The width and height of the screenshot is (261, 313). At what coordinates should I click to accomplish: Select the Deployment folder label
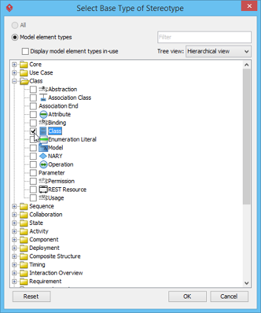[x=44, y=248]
